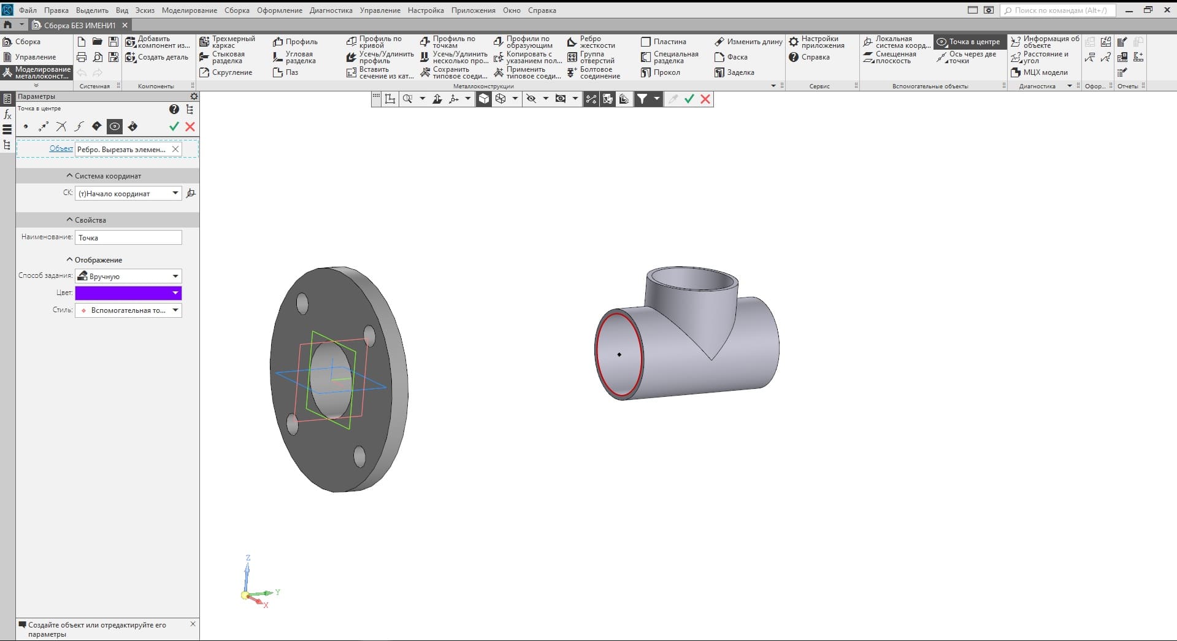Toggle shaded display mode in view toolbar
1177x641 pixels.
tap(484, 99)
